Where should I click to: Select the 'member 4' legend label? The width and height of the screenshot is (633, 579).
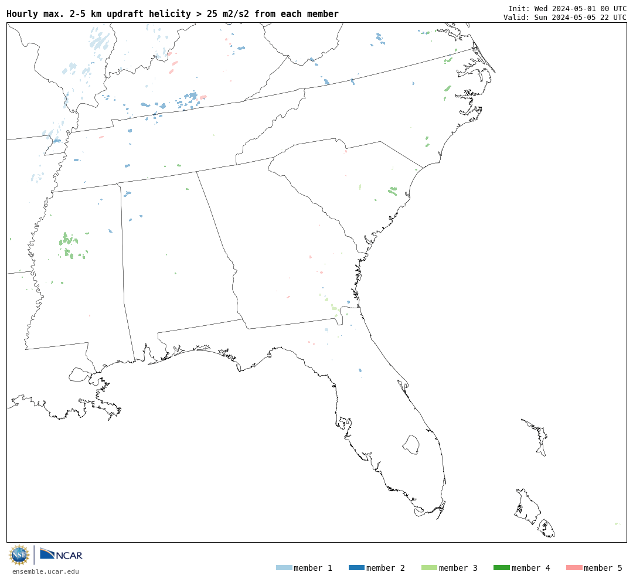[x=530, y=568]
